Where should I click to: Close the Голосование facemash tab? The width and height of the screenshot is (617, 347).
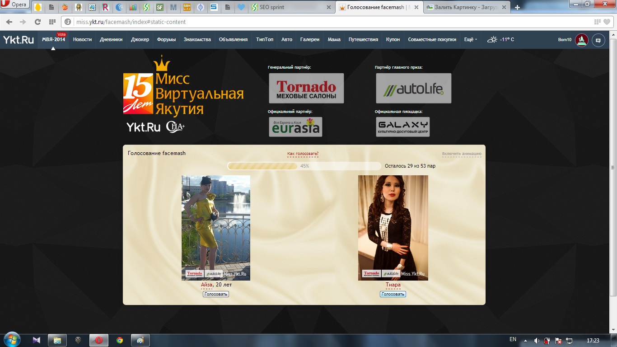point(416,7)
